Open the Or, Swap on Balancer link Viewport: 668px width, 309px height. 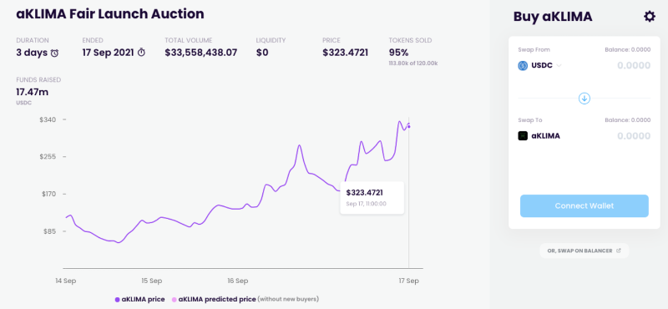click(584, 251)
